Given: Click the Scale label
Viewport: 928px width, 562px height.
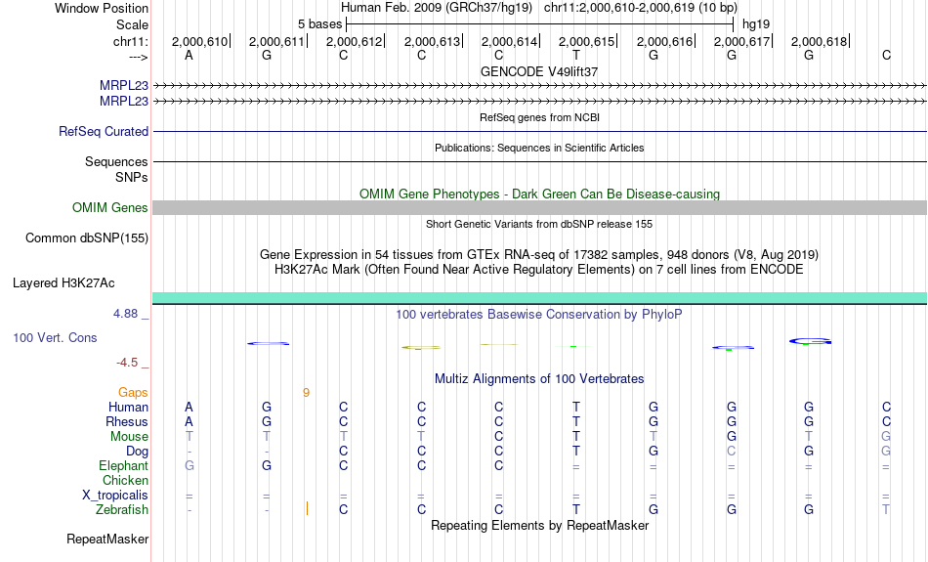Looking at the screenshot, I should pyautogui.click(x=132, y=24).
